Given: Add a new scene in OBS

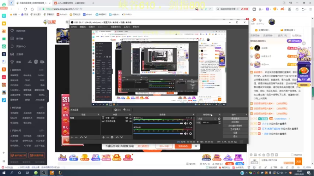Looking at the screenshot, I should point(72,137).
